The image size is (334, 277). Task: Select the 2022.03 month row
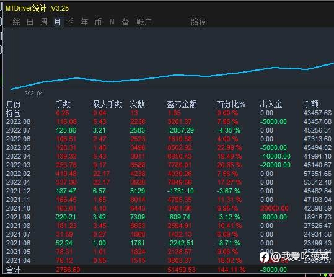point(169,165)
